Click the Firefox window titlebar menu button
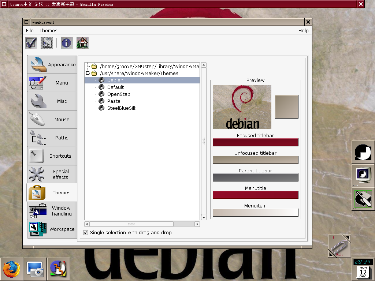 coord(4,4)
